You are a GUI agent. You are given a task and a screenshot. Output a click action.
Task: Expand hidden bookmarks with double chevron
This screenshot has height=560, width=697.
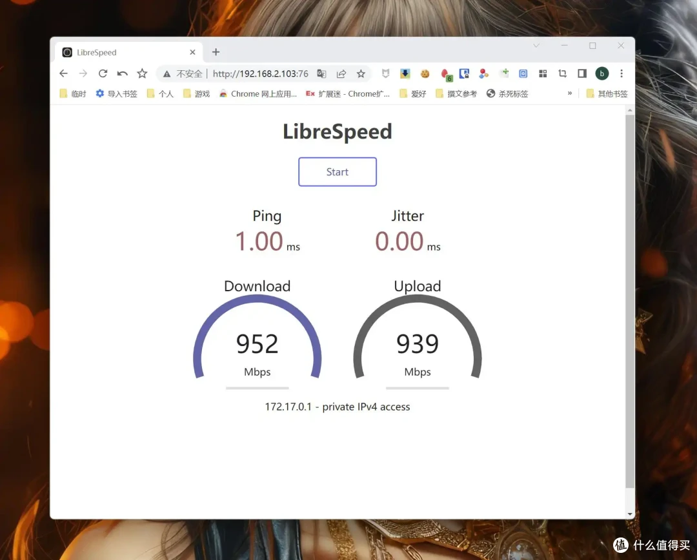[x=569, y=93]
